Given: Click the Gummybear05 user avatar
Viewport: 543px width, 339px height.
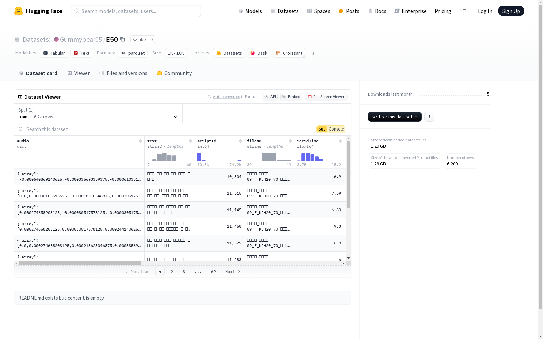Looking at the screenshot, I should 56,39.
